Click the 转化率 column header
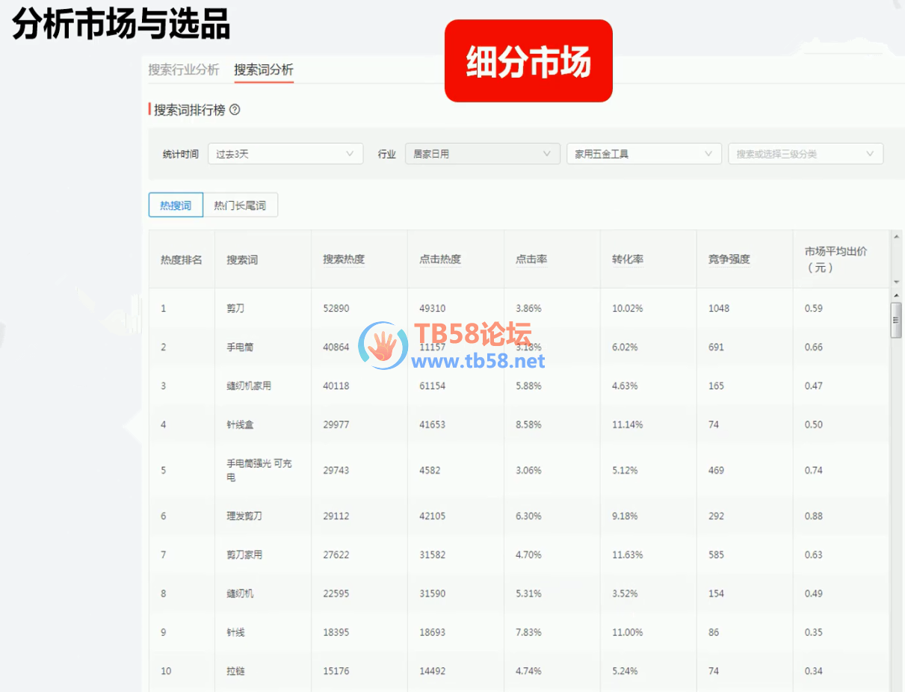 coord(627,259)
